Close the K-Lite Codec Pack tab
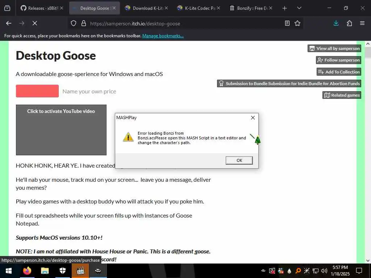This screenshot has height=278, width=371. (x=218, y=8)
